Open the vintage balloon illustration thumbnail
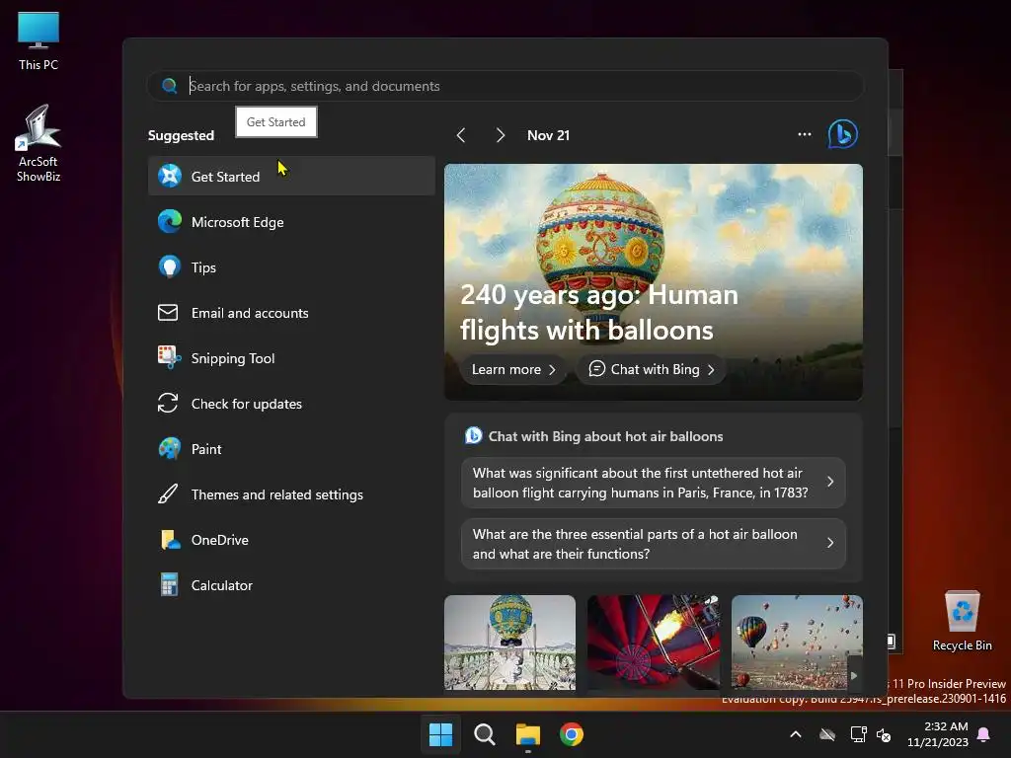This screenshot has width=1011, height=758. [x=509, y=643]
